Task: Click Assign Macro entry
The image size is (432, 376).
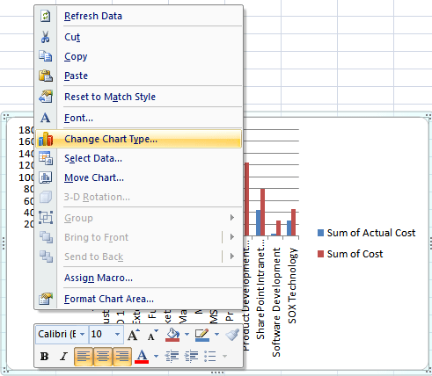Action: (x=138, y=278)
